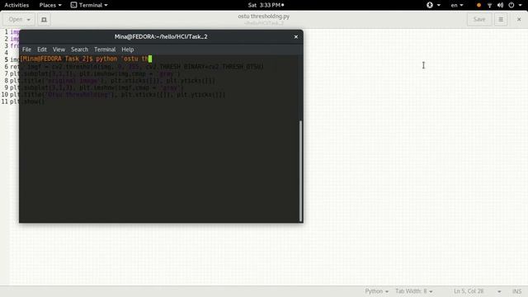The height and width of the screenshot is (297, 528).
Task: Open the dropdown arrow beside line/column indicator
Action: (499, 291)
